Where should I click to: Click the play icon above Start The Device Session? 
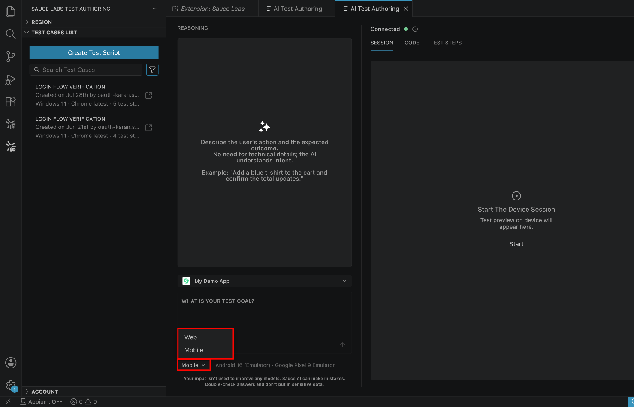(516, 196)
